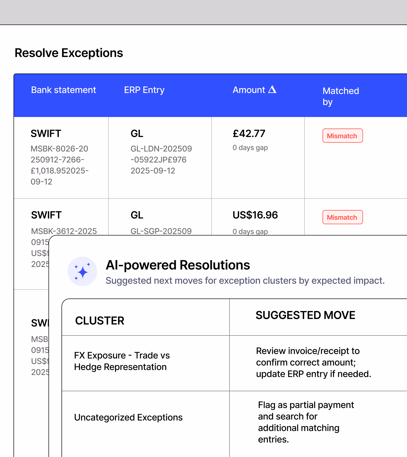Open FX Exposure - Trade vs Hedge cluster
The image size is (407, 457).
pyautogui.click(x=122, y=361)
